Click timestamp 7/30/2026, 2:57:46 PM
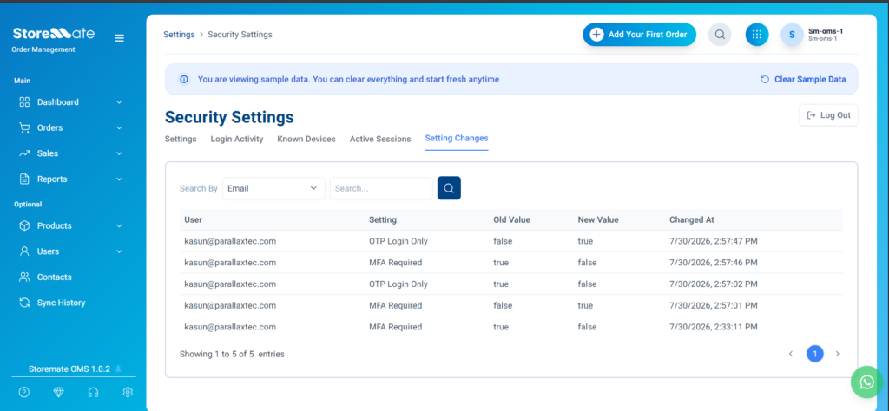The image size is (889, 411). click(714, 263)
